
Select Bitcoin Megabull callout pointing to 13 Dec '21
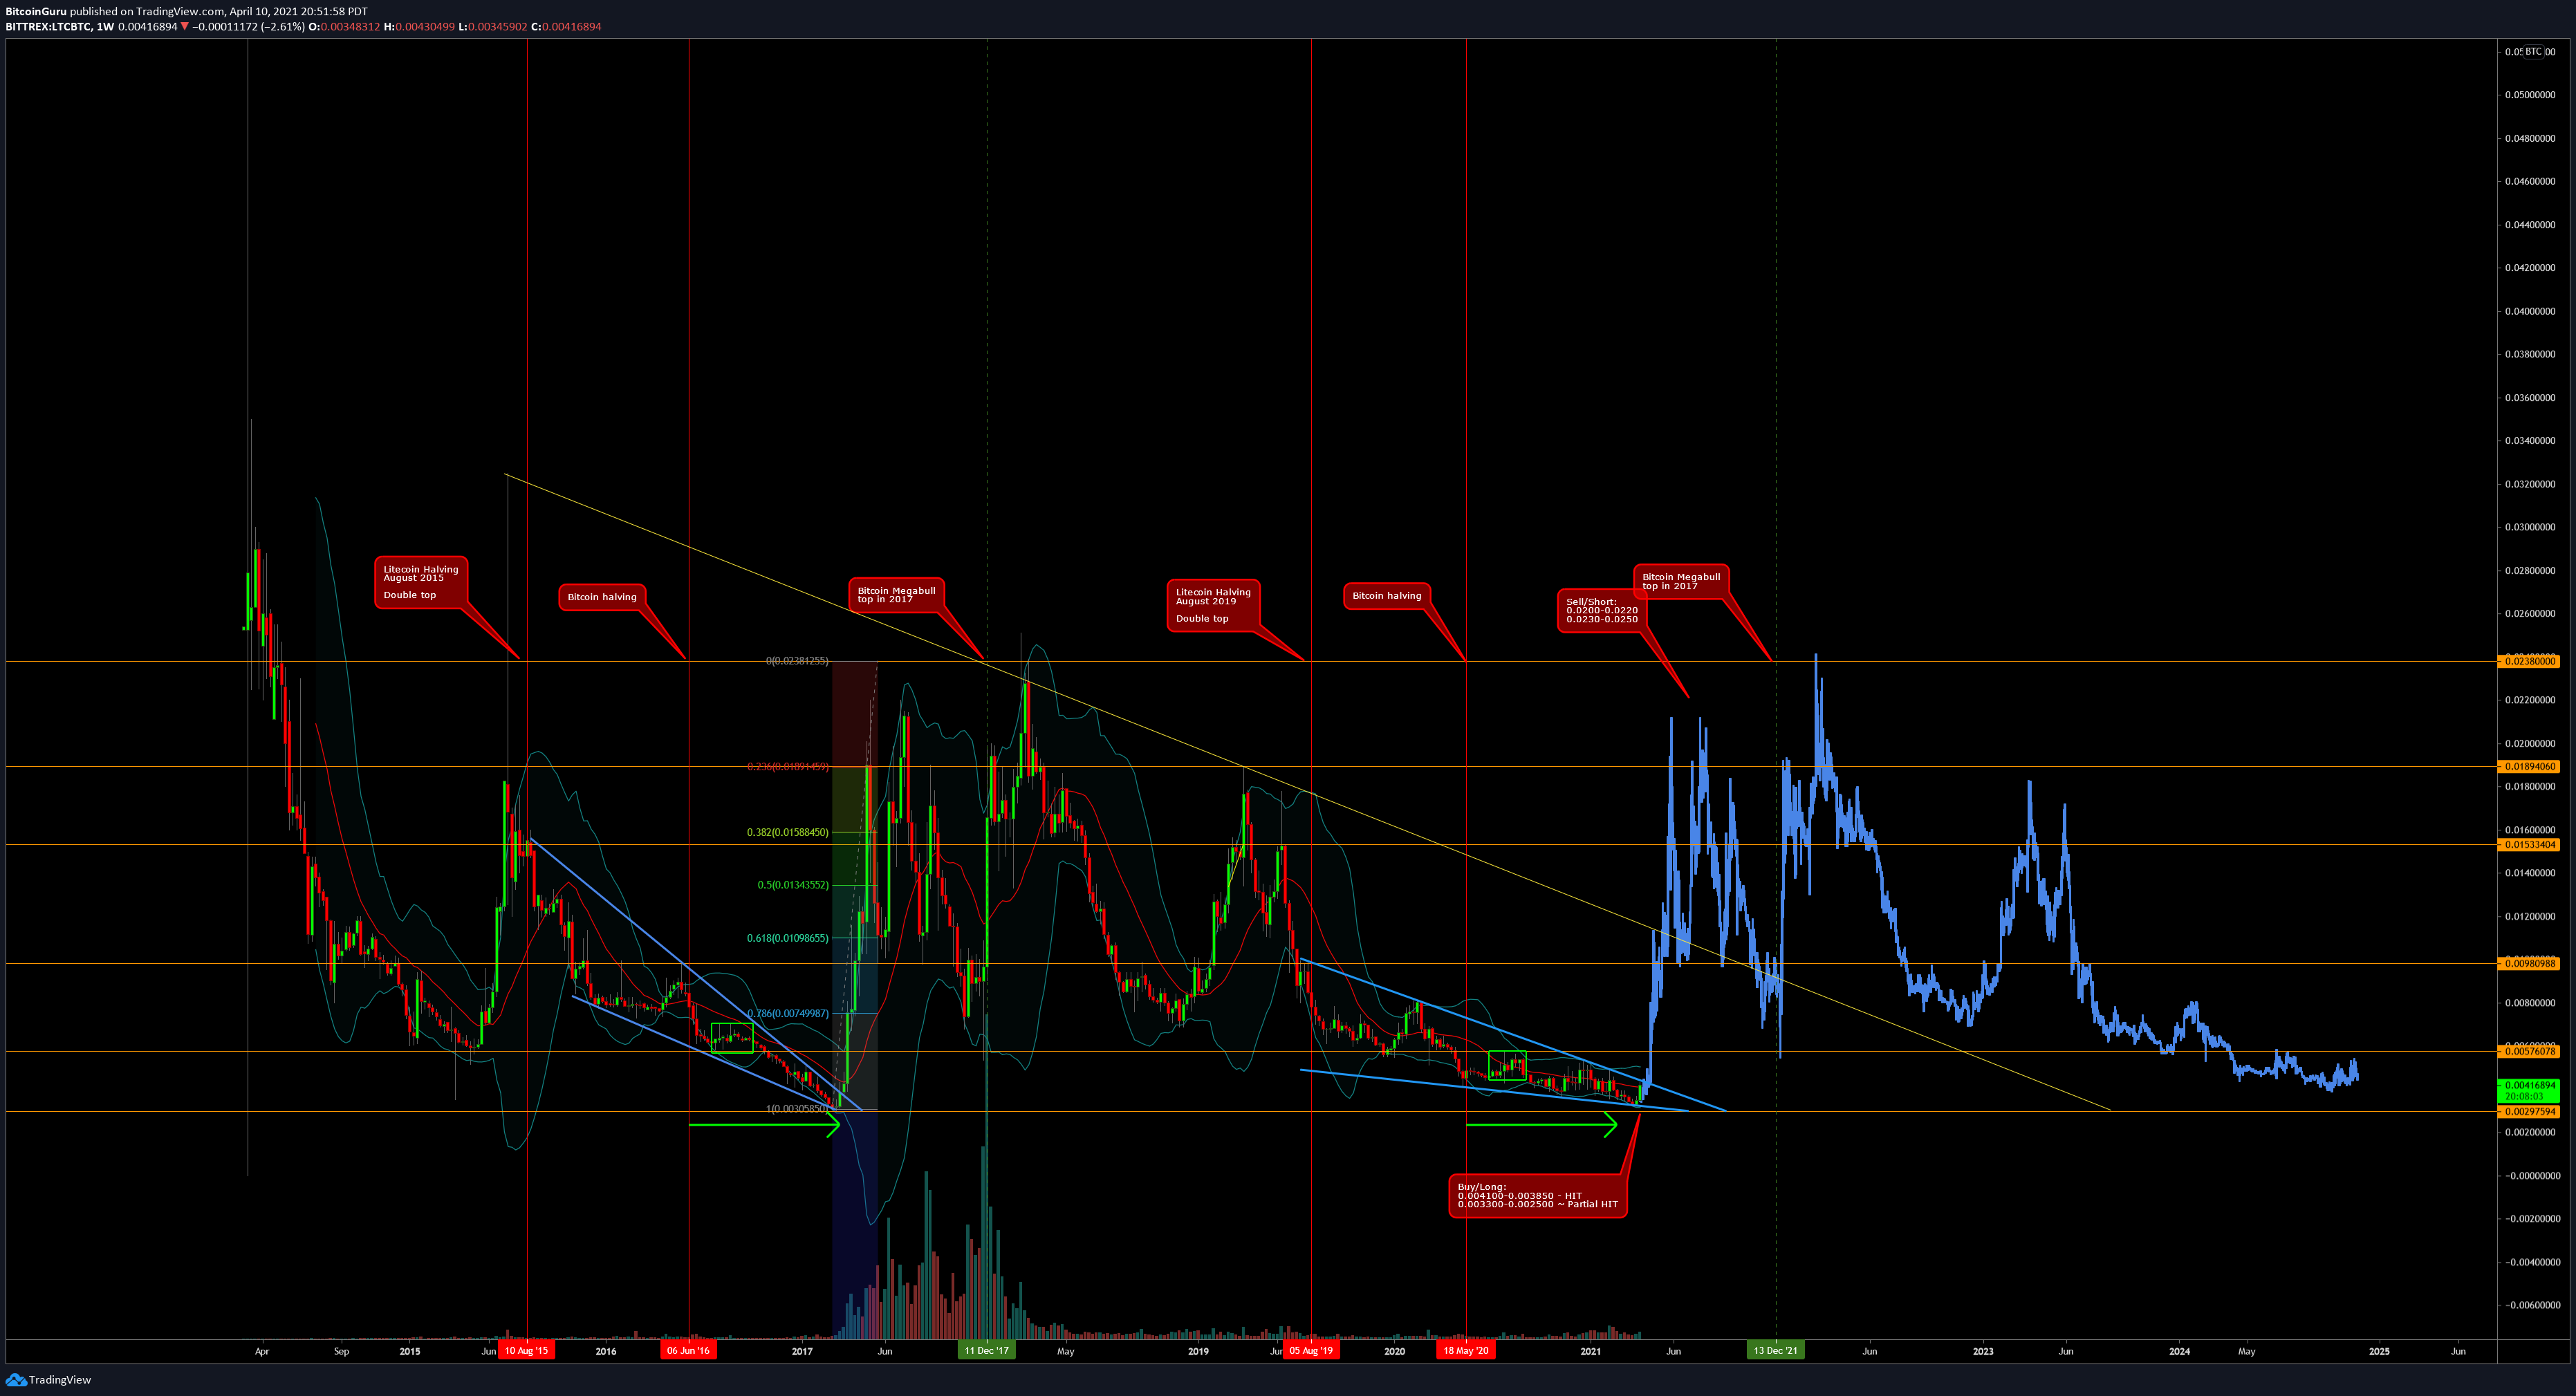click(1681, 581)
